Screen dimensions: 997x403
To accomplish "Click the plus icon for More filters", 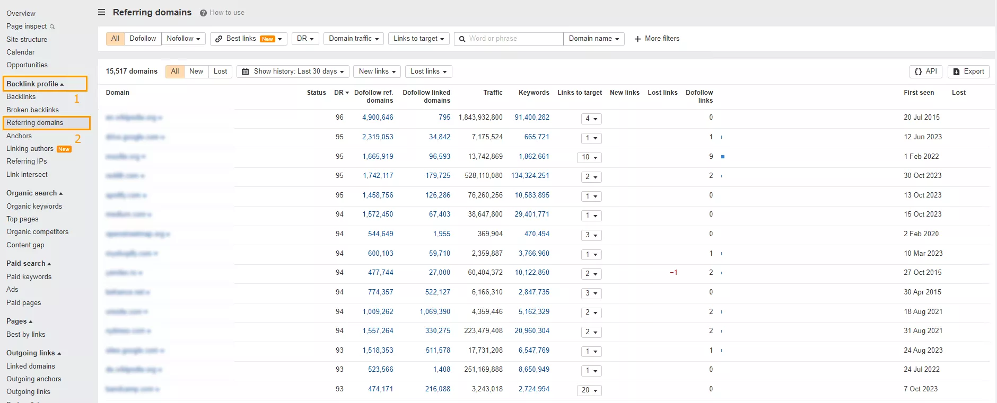I will [637, 39].
